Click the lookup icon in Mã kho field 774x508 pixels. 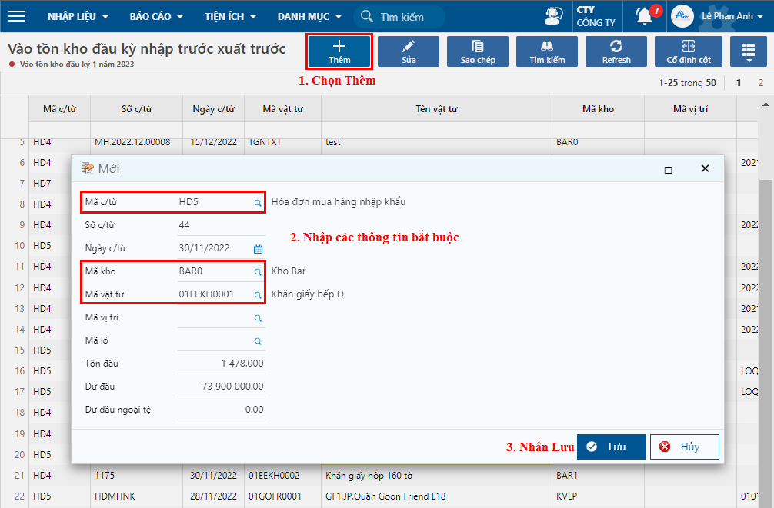tap(259, 272)
